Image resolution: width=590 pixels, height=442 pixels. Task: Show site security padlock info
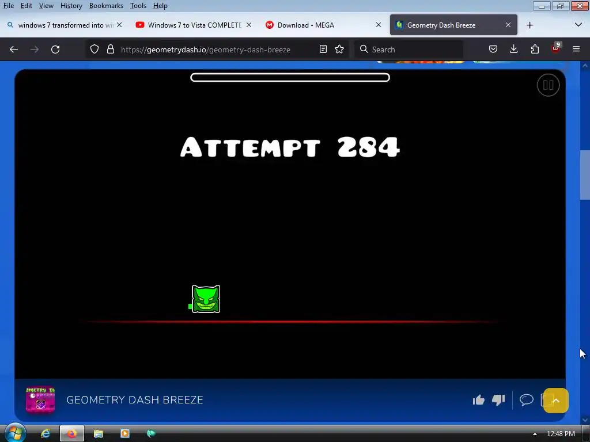pyautogui.click(x=110, y=49)
